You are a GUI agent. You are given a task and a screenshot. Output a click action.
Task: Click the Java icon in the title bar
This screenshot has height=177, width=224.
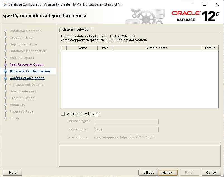click(x=4, y=4)
